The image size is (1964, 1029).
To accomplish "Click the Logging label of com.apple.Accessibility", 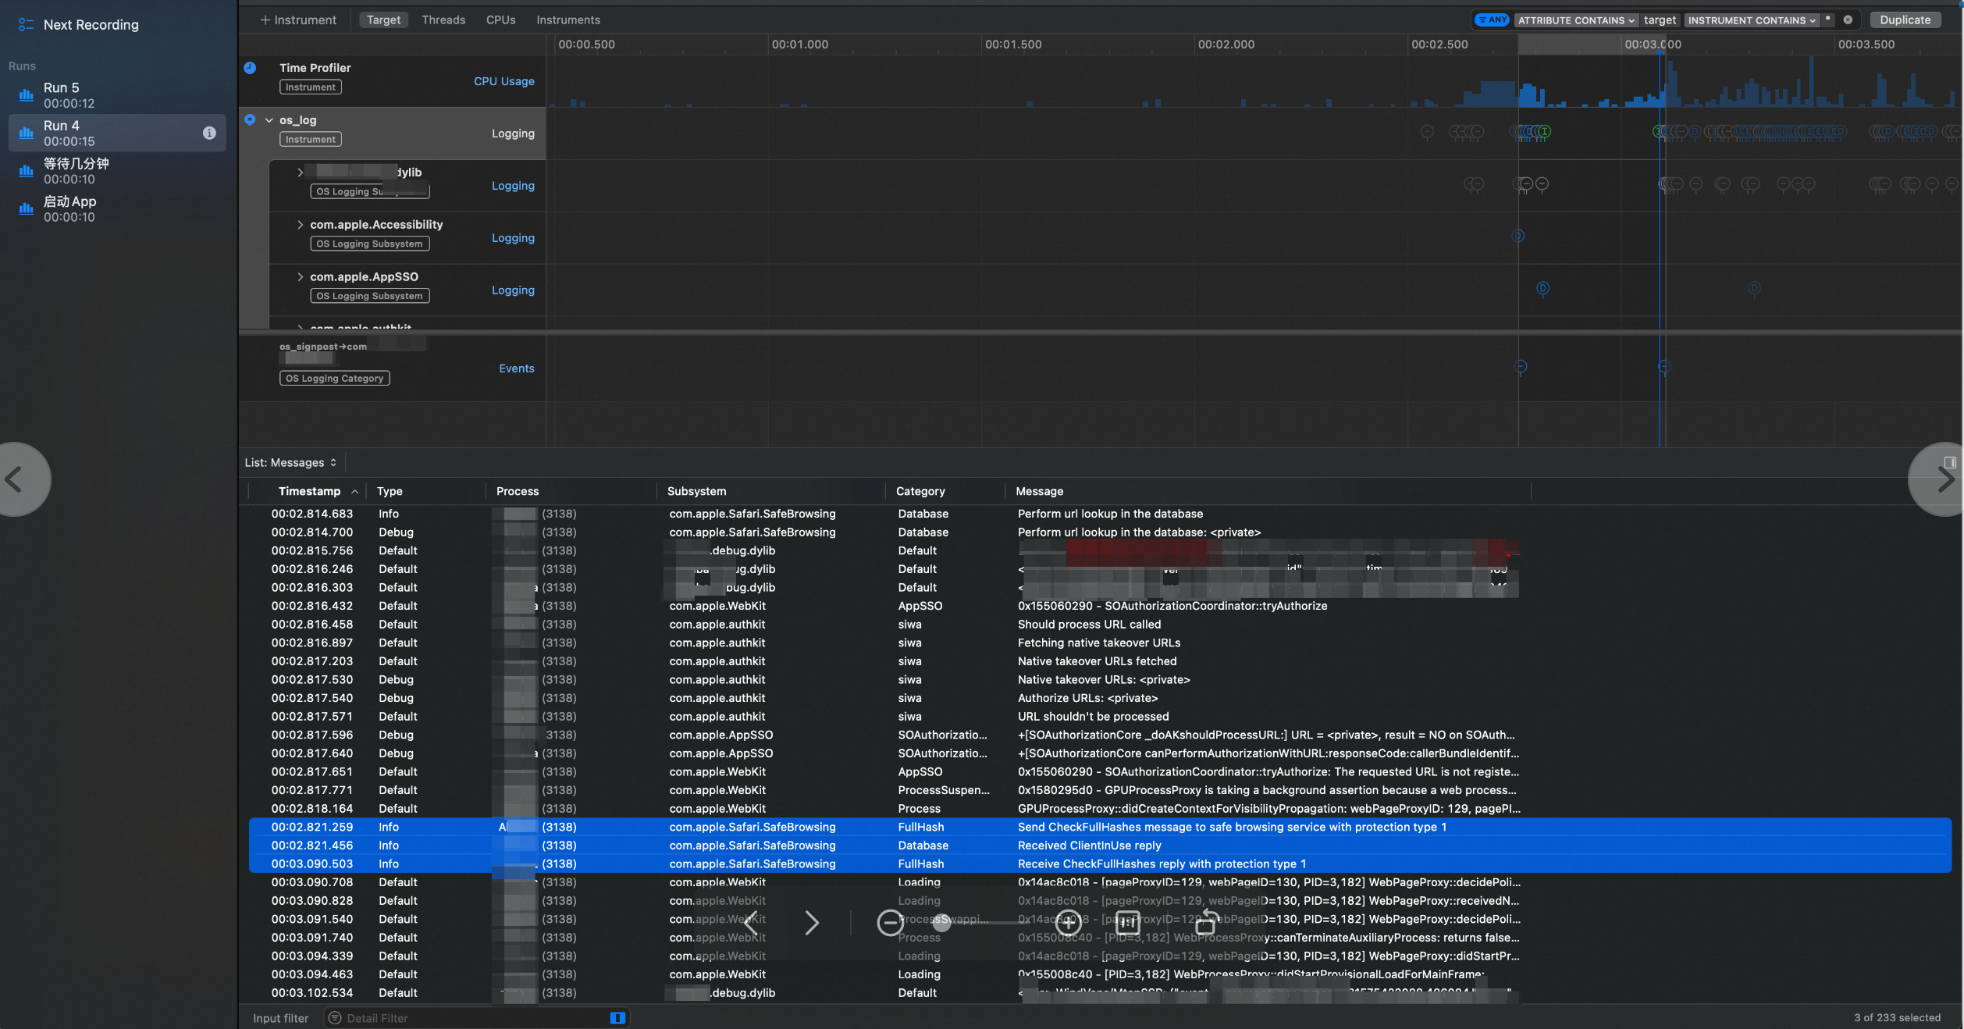I will [x=513, y=238].
